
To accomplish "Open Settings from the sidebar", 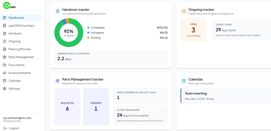I will (x=21, y=88).
